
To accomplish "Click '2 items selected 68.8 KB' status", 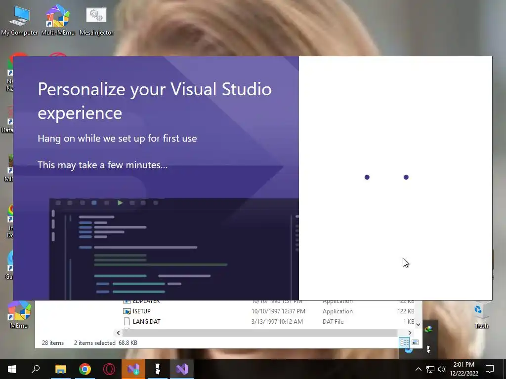I will tap(106, 343).
